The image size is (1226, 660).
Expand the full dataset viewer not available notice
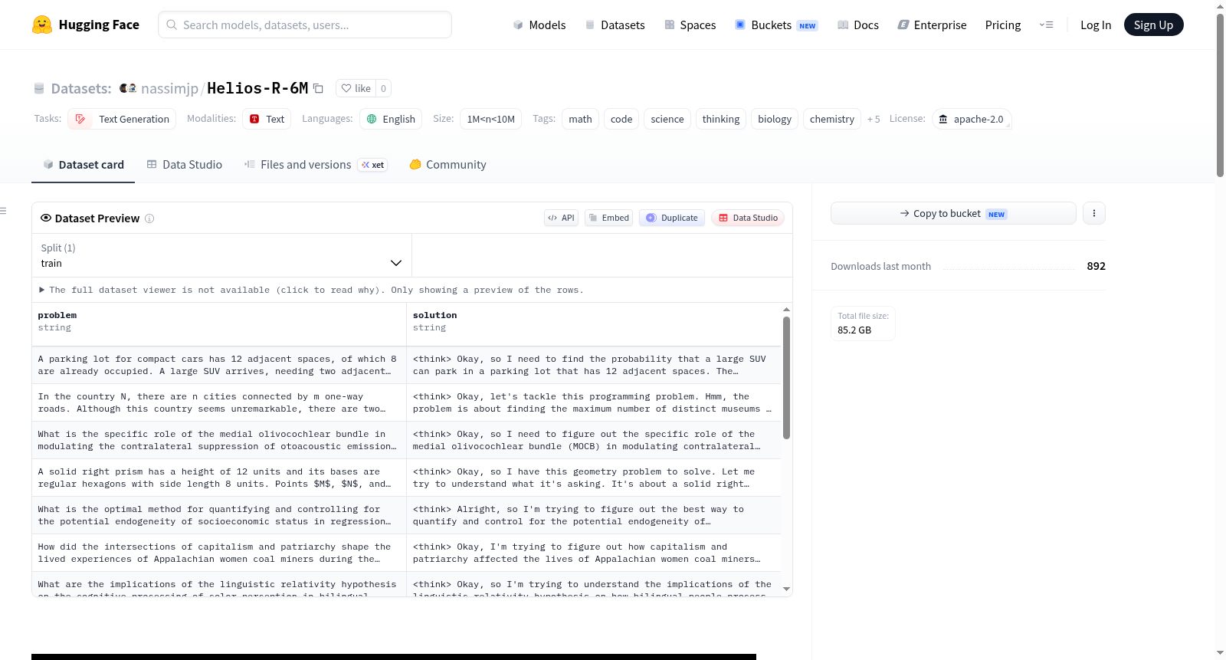pos(311,290)
